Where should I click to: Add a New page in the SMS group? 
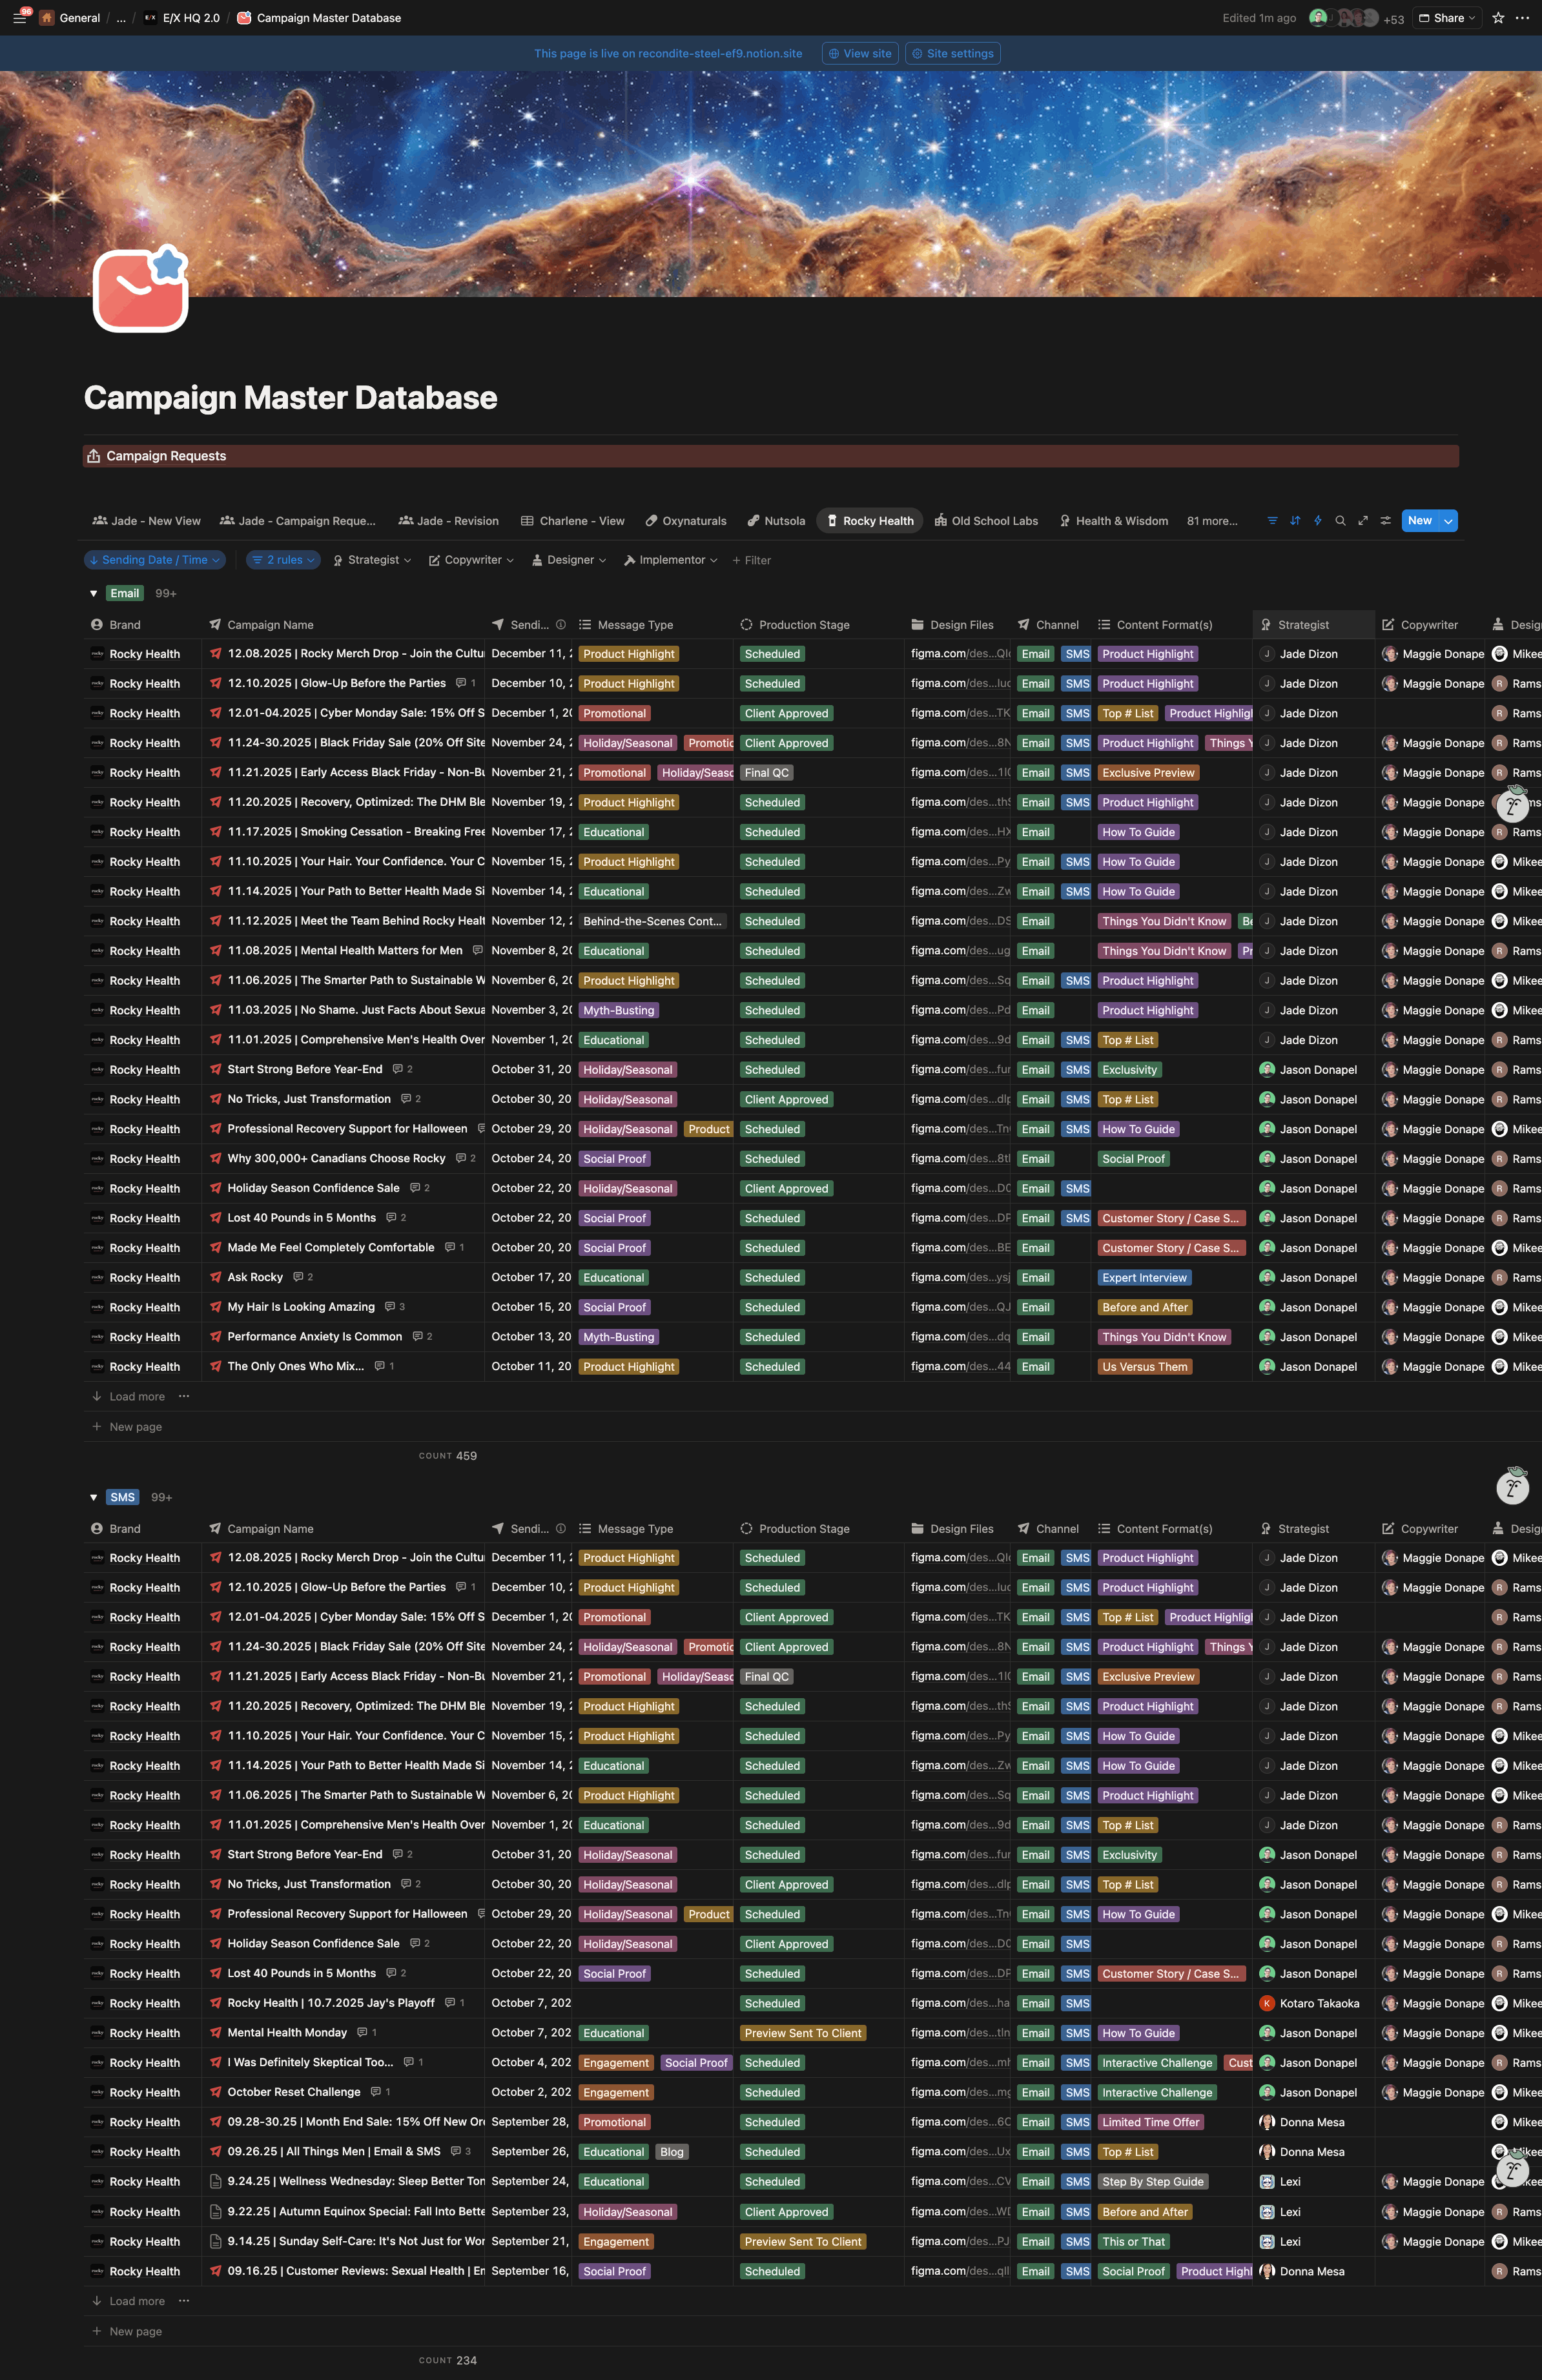[127, 2331]
